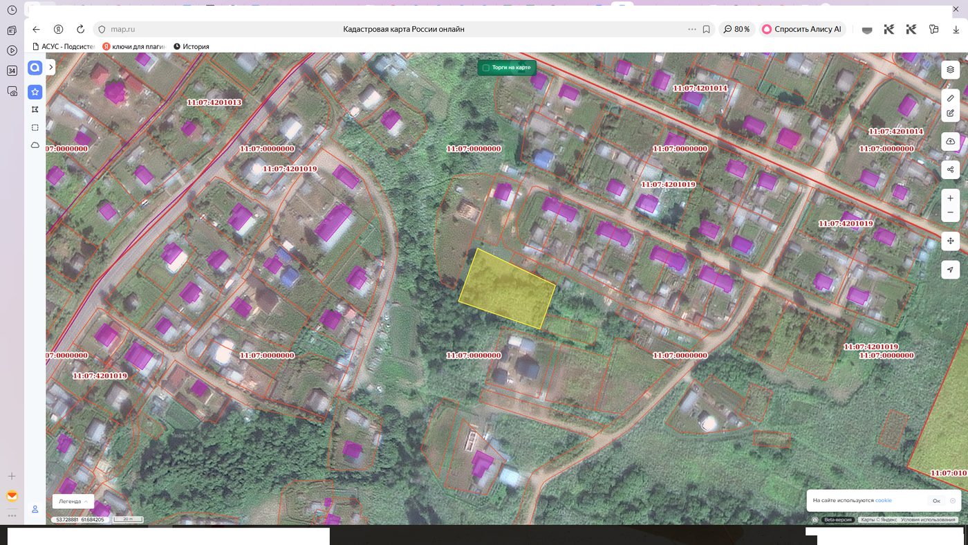
Task: Accept cookies with 'Ок' button
Action: [936, 501]
